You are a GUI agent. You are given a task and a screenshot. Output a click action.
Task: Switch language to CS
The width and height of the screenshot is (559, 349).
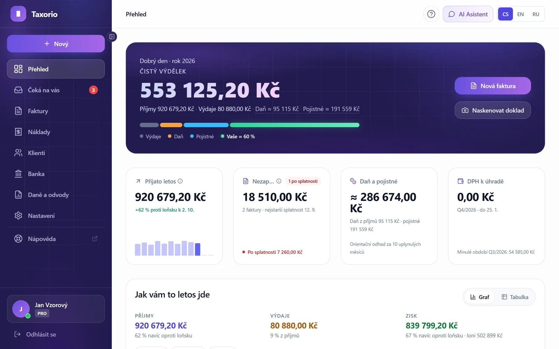(x=506, y=14)
